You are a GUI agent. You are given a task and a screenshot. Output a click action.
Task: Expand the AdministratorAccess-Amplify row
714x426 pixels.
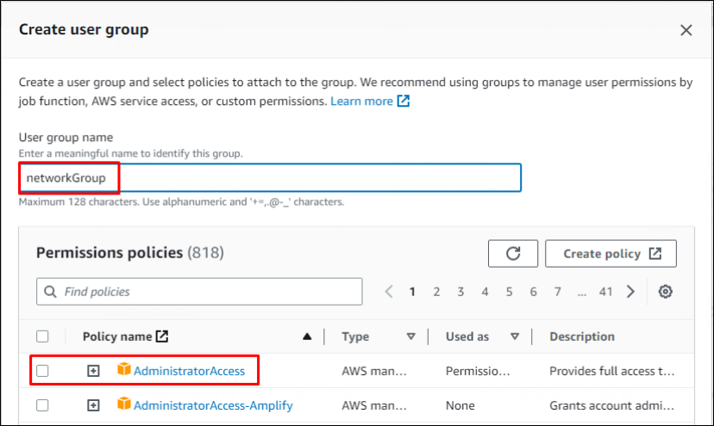[93, 405]
